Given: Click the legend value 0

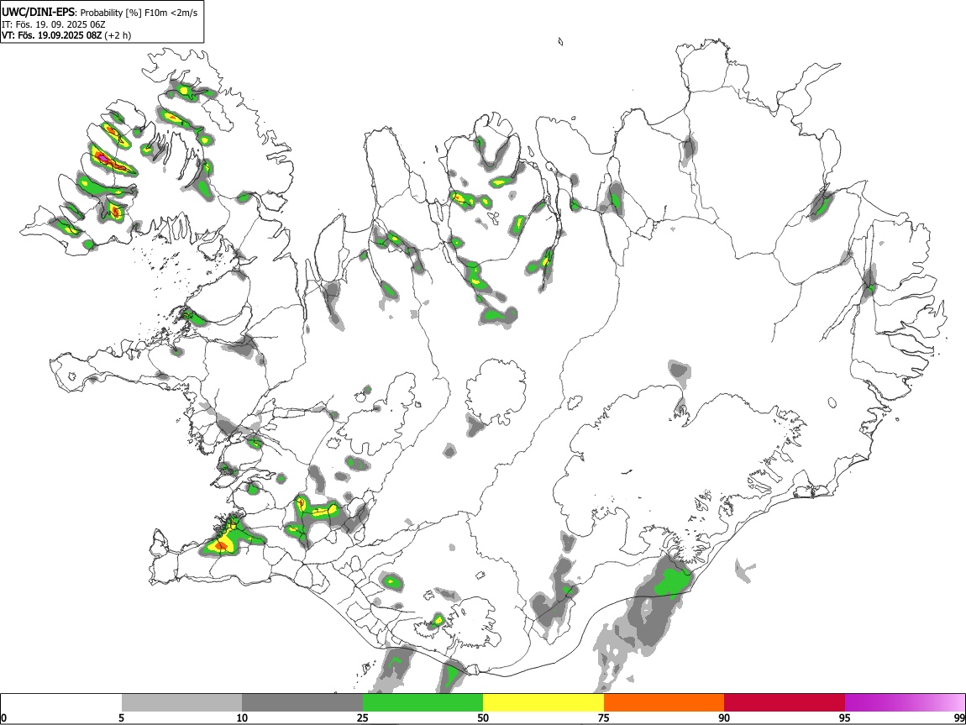Looking at the screenshot, I should 4,717.
